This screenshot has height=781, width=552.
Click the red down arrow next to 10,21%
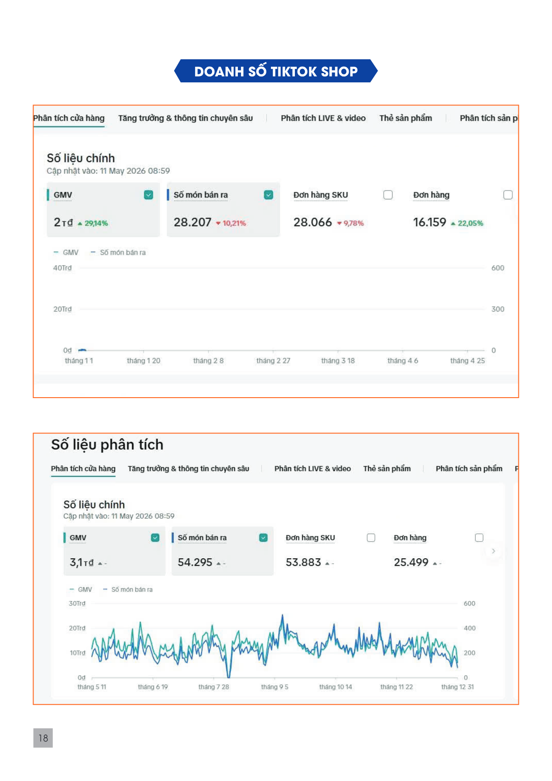pos(218,224)
